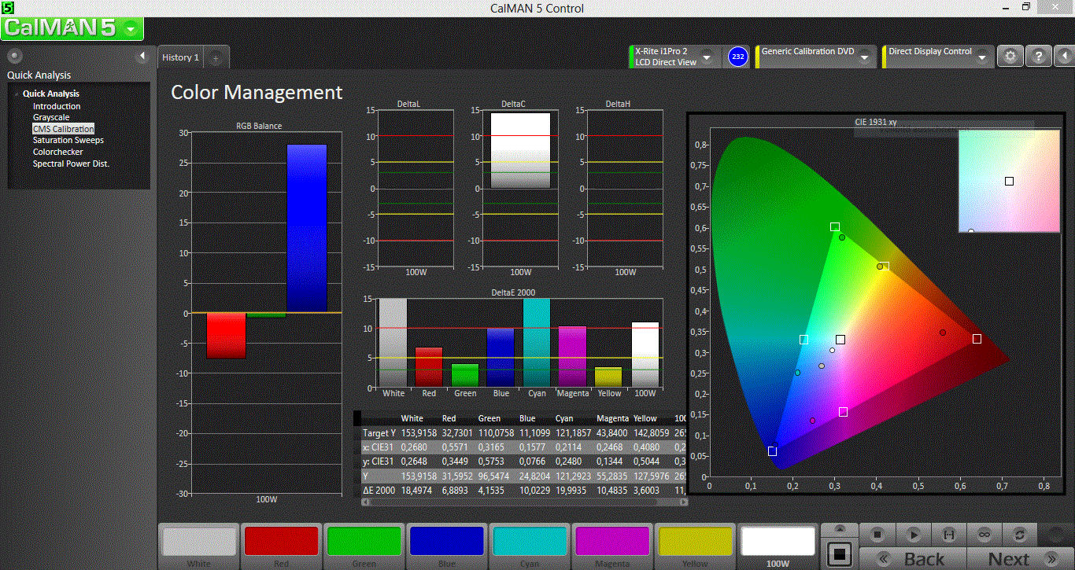Open settings with the gear icon

pyautogui.click(x=1010, y=57)
